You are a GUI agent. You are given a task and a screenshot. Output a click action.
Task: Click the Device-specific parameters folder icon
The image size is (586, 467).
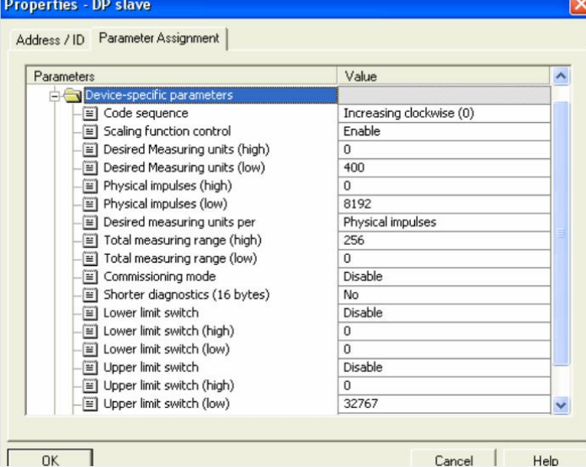pyautogui.click(x=74, y=96)
